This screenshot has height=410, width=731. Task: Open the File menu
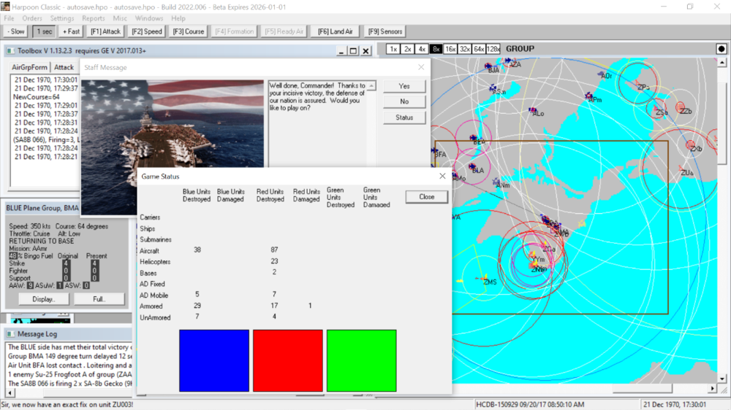point(9,18)
